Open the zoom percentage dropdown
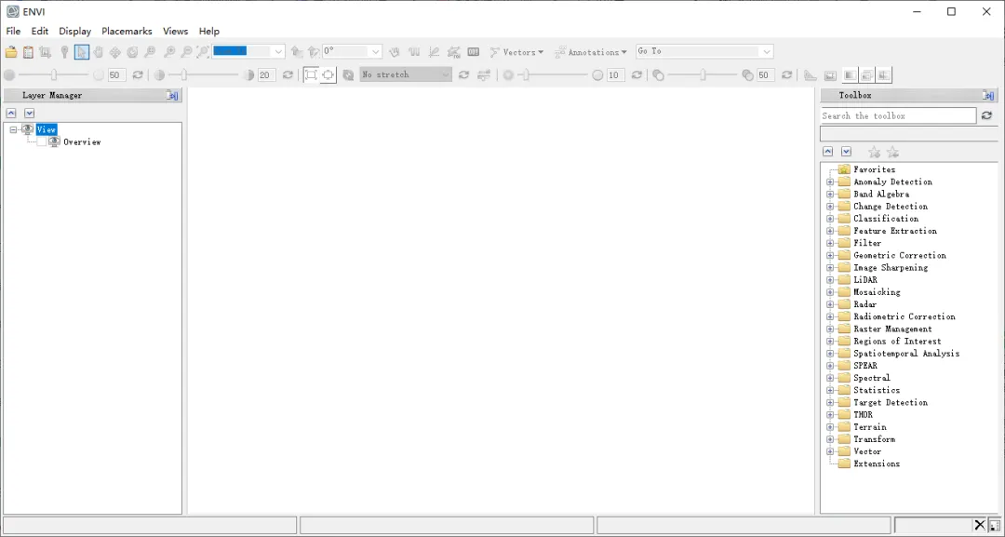This screenshot has height=537, width=1005. (x=278, y=51)
